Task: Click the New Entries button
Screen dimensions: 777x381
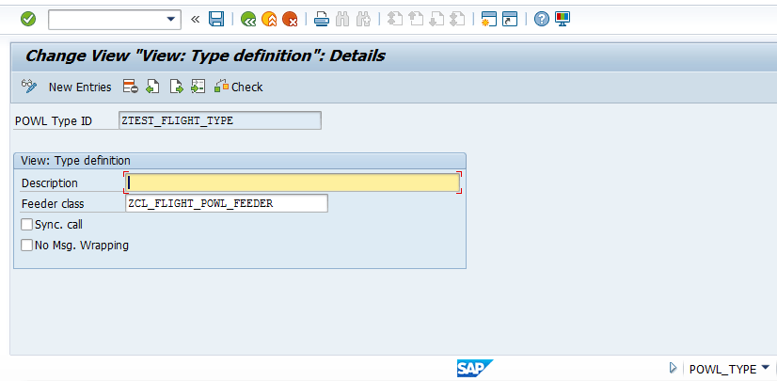Action: 80,87
